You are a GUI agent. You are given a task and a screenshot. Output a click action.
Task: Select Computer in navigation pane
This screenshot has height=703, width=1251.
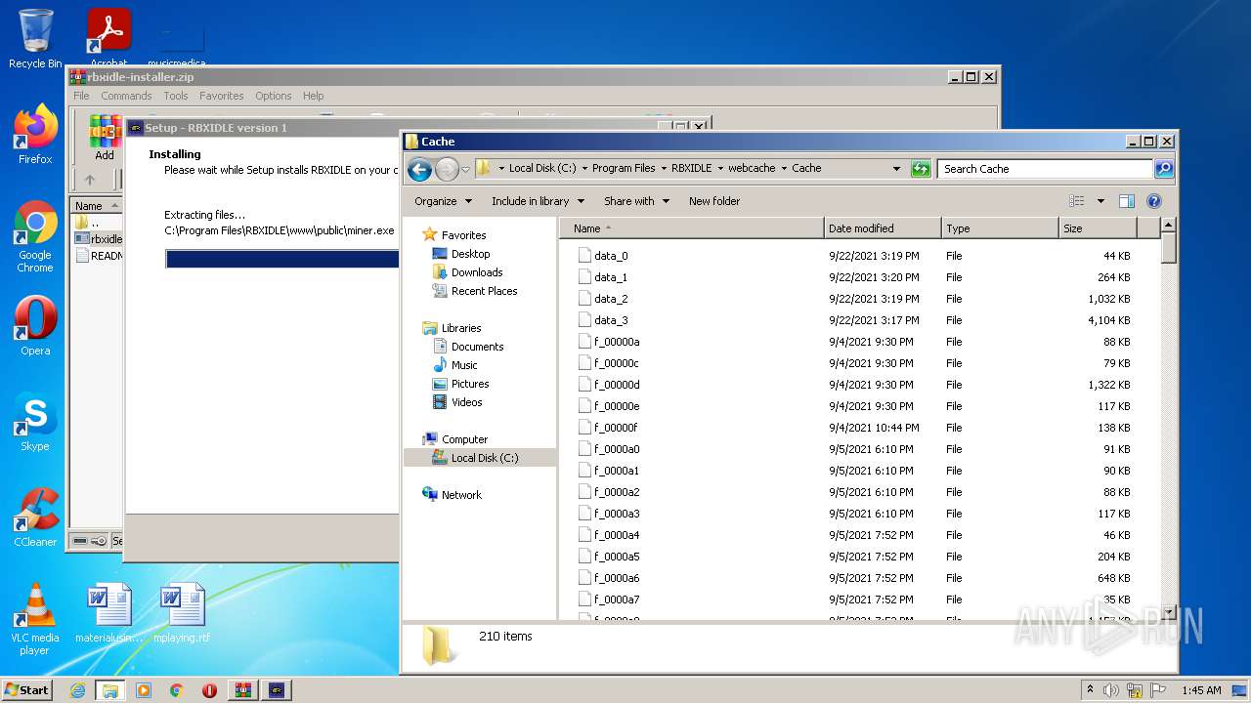pos(464,439)
